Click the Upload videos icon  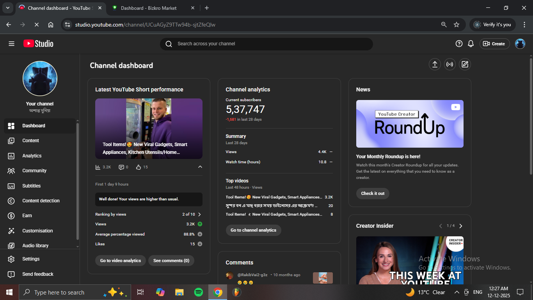[x=435, y=64]
